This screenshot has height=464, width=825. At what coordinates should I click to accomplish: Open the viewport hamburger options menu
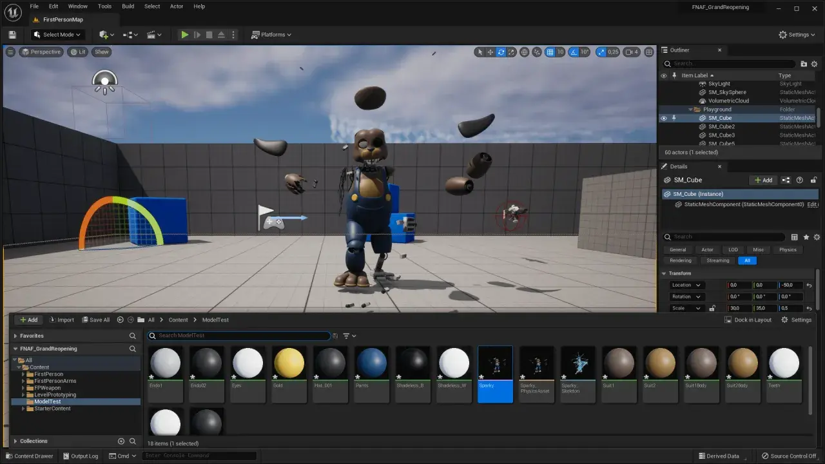(x=10, y=52)
